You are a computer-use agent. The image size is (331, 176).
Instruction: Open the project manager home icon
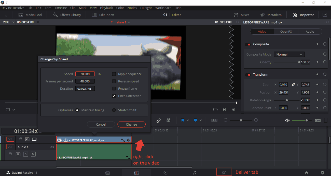coord(307,173)
